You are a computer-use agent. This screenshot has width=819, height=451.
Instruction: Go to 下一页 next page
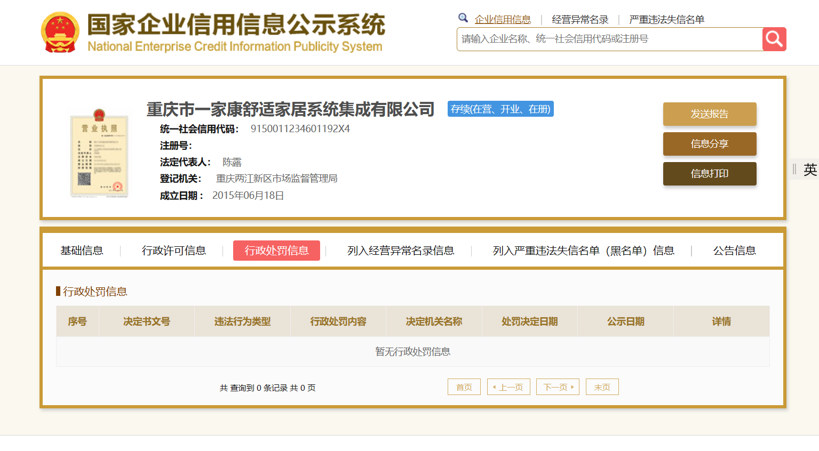(x=558, y=387)
